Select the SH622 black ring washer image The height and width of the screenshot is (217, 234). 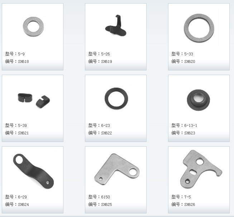[x=116, y=99]
